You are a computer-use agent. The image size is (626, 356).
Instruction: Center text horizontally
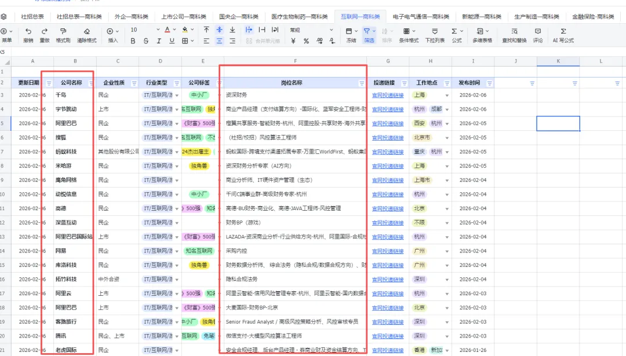tap(219, 41)
